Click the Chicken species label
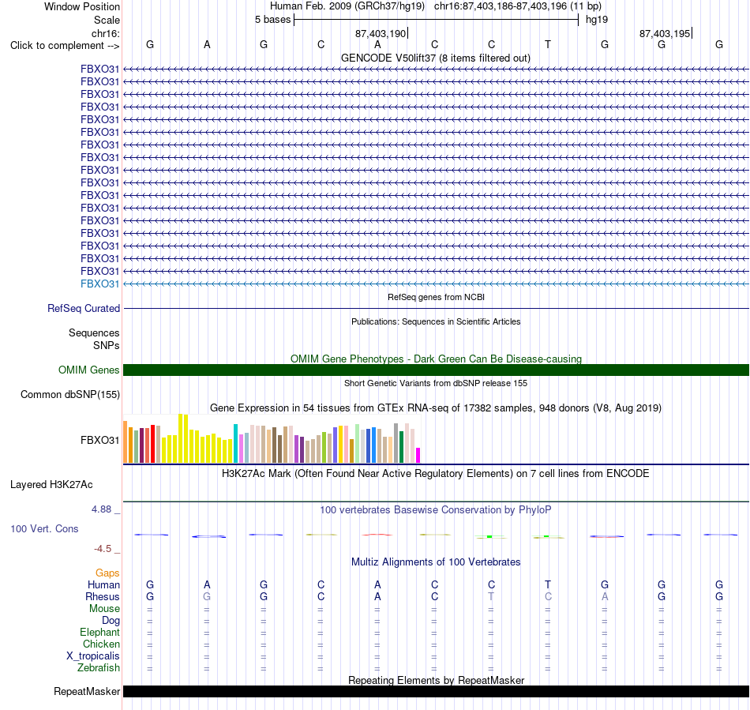 click(x=101, y=644)
